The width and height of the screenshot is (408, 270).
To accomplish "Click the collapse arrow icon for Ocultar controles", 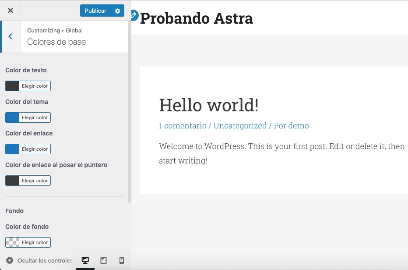I will (10, 260).
